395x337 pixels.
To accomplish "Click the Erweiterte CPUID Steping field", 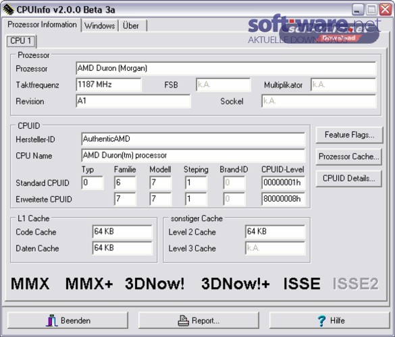I will coord(196,199).
